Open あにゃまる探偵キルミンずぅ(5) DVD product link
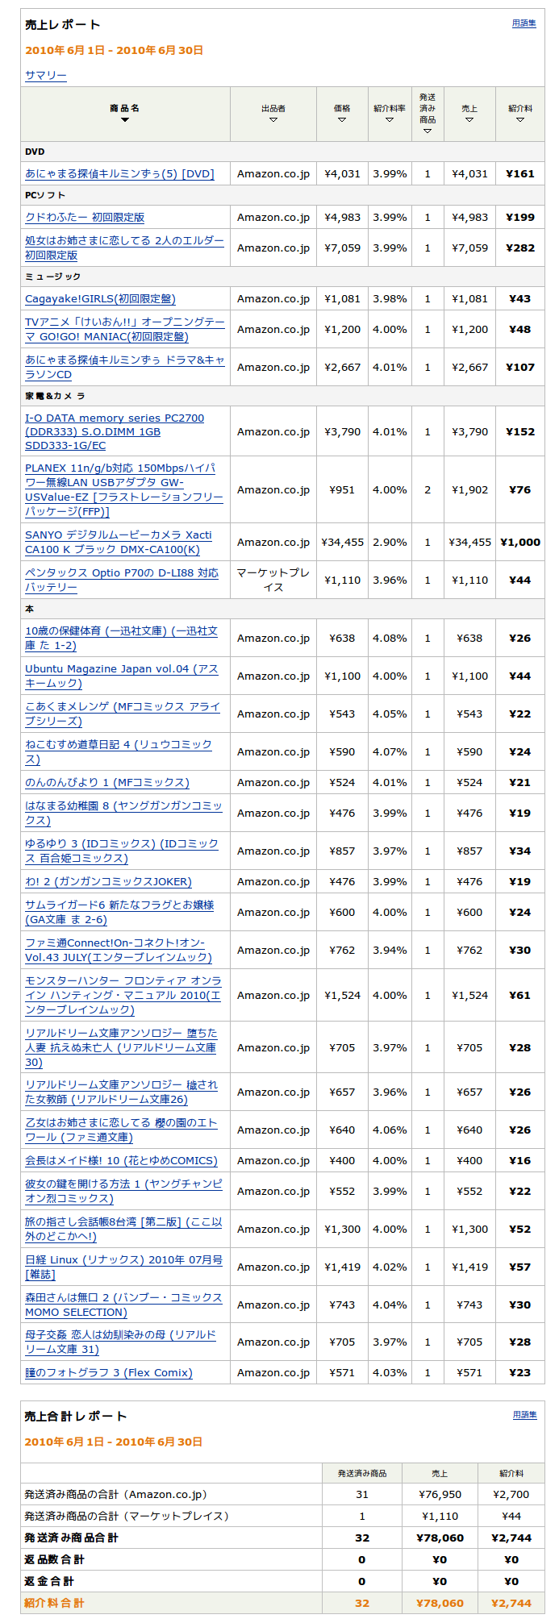 coord(119,173)
